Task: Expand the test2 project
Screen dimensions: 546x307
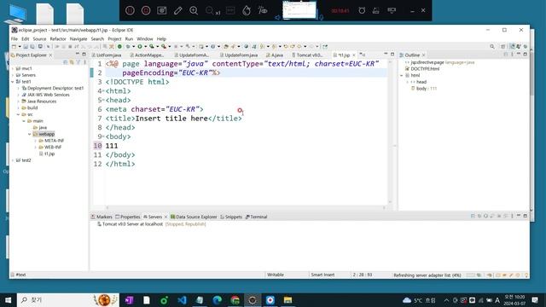Action: [13, 160]
